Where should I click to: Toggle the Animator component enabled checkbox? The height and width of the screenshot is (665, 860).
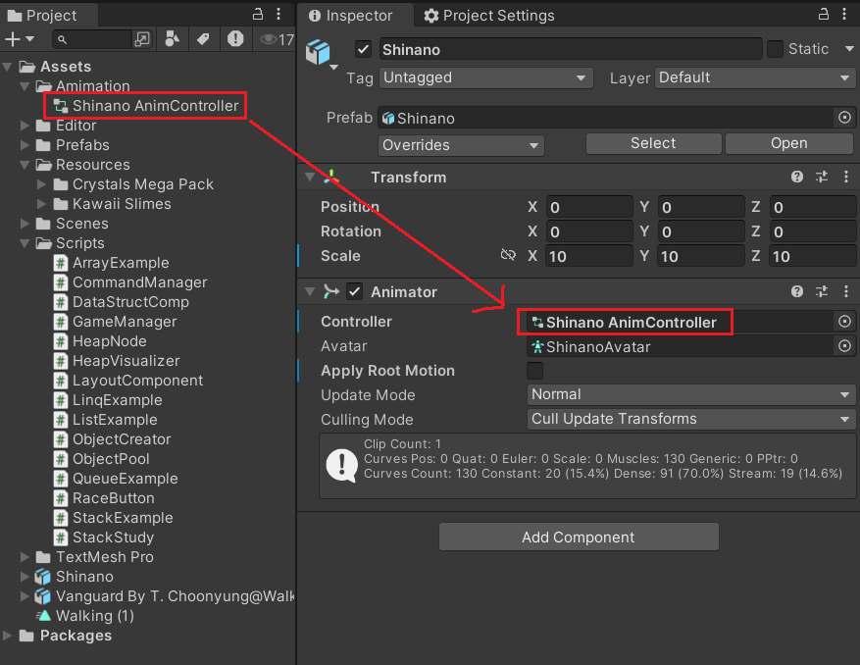tap(354, 291)
